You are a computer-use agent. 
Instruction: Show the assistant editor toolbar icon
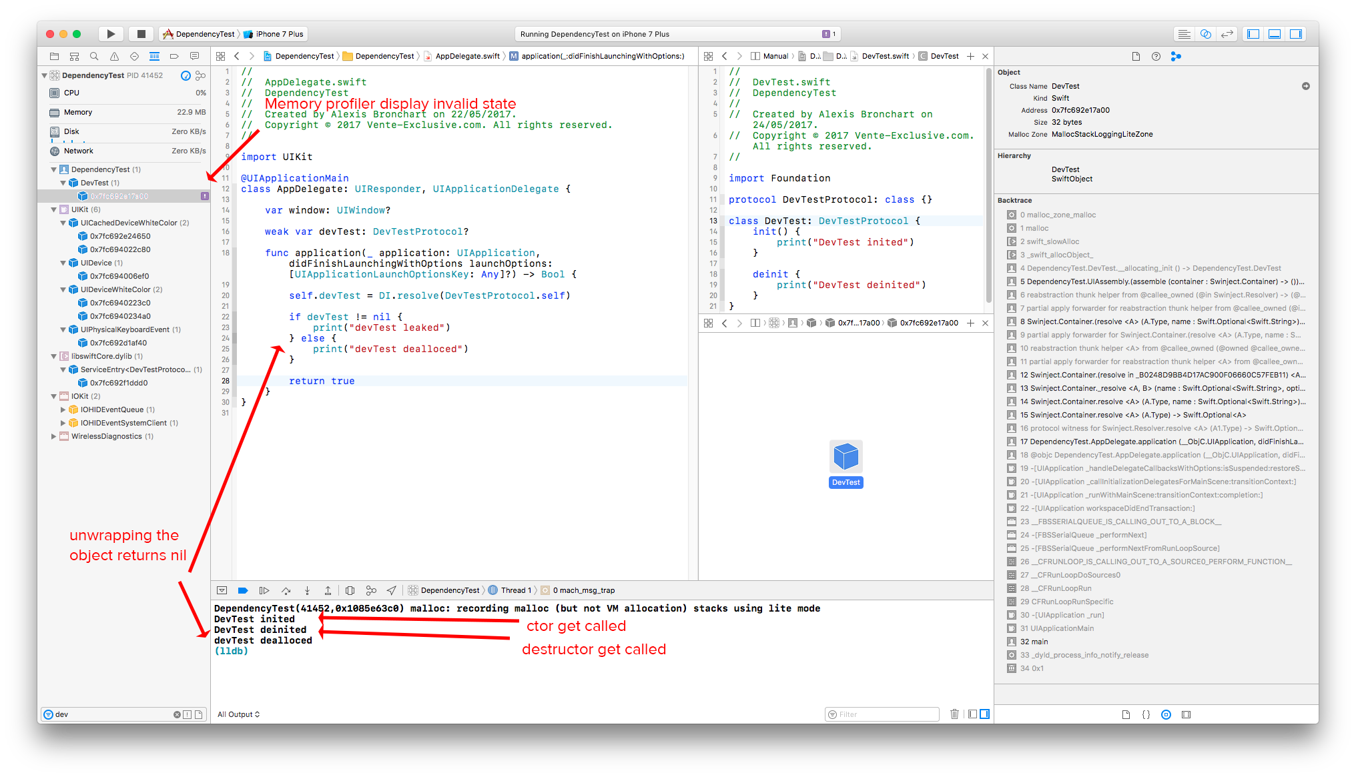pos(1205,34)
